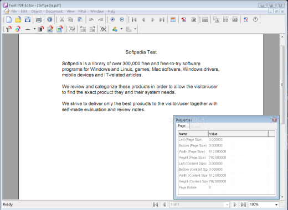
Task: Select the 'Left (Page Size)' property row
Action: (227, 140)
